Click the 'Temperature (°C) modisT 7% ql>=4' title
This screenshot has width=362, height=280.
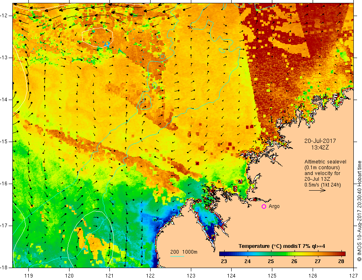tap(282, 246)
